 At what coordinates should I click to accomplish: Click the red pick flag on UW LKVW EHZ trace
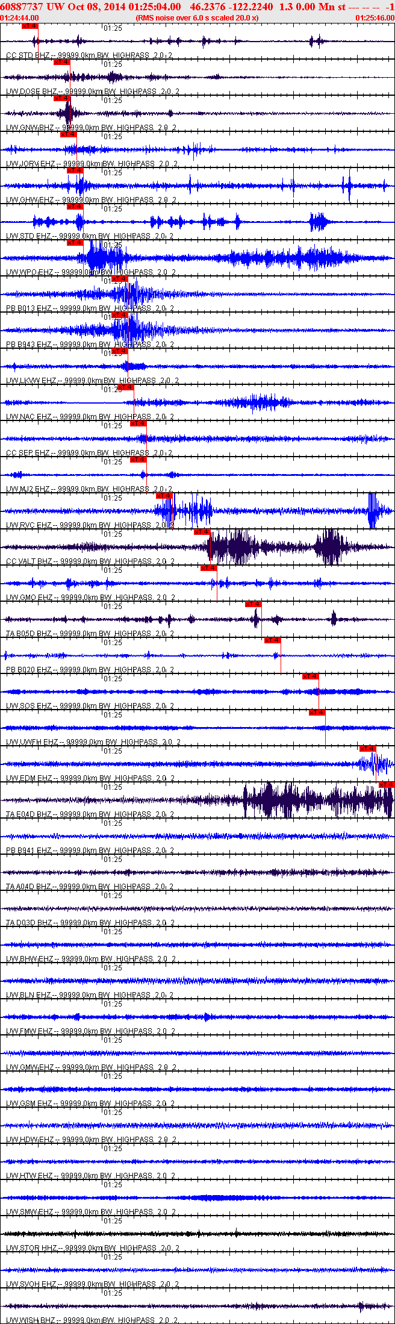120,351
